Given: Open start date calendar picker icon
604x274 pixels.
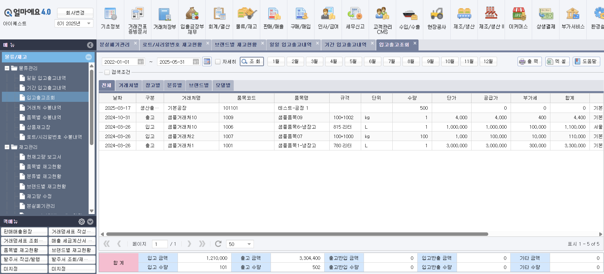Looking at the screenshot, I should (141, 62).
